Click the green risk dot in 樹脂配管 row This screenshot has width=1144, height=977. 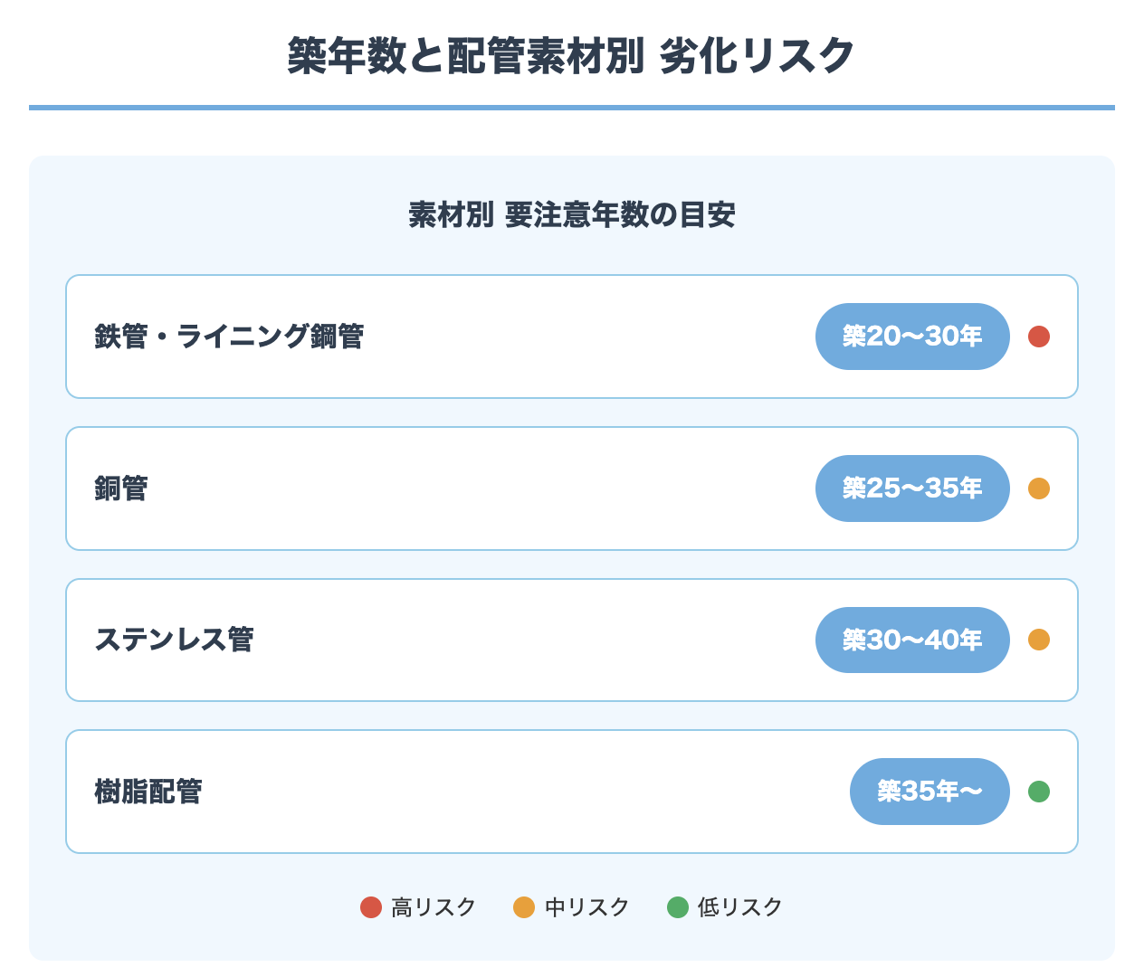tap(1039, 792)
